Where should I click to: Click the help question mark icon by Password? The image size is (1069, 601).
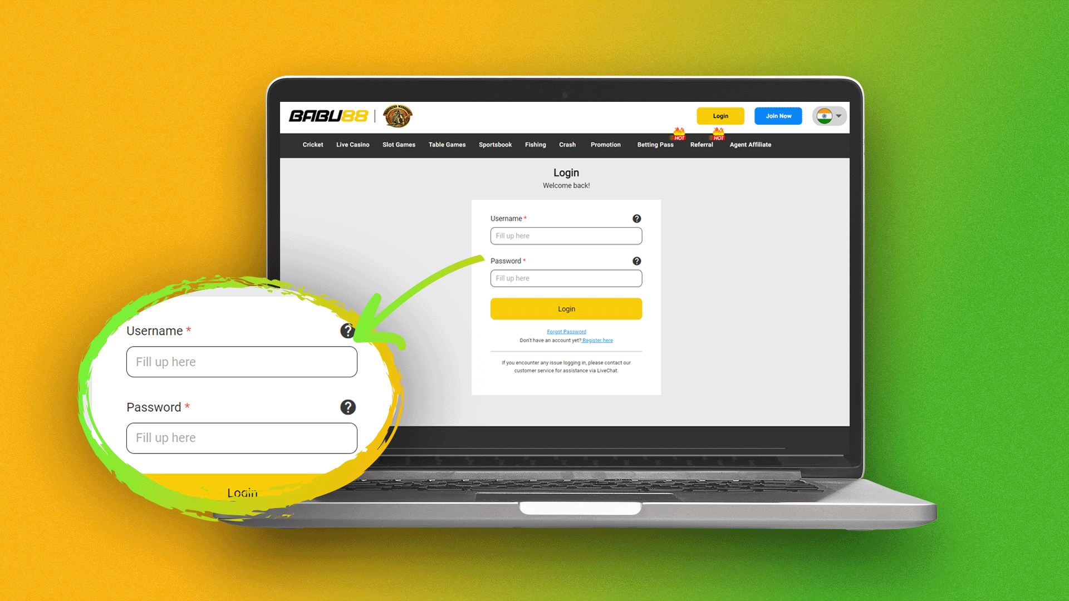pyautogui.click(x=636, y=260)
